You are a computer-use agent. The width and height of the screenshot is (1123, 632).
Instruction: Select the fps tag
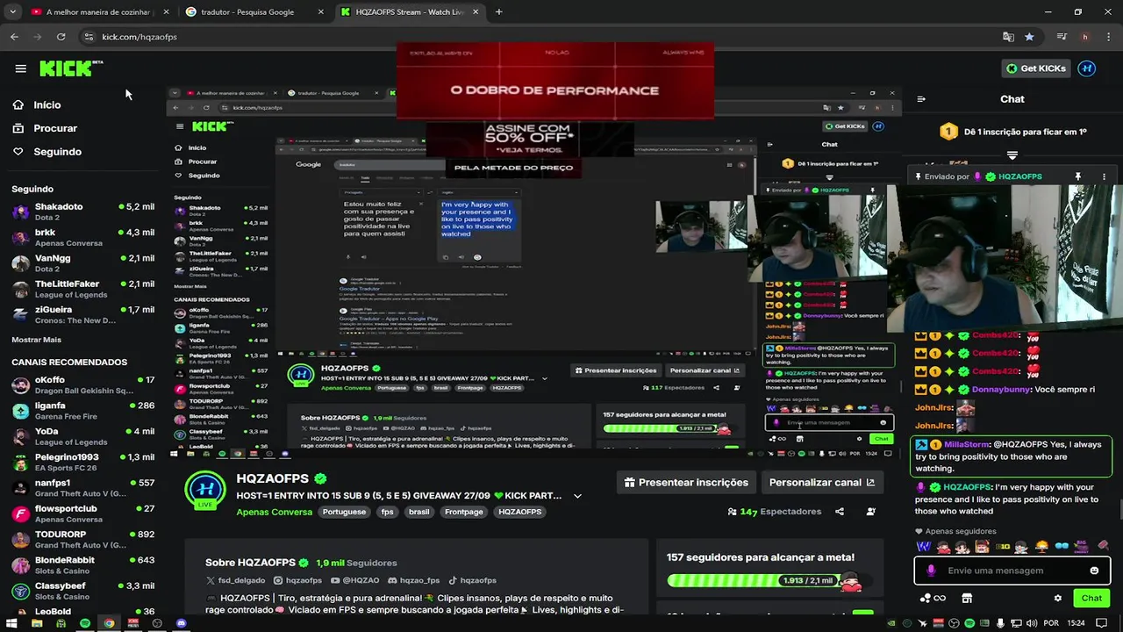point(387,512)
